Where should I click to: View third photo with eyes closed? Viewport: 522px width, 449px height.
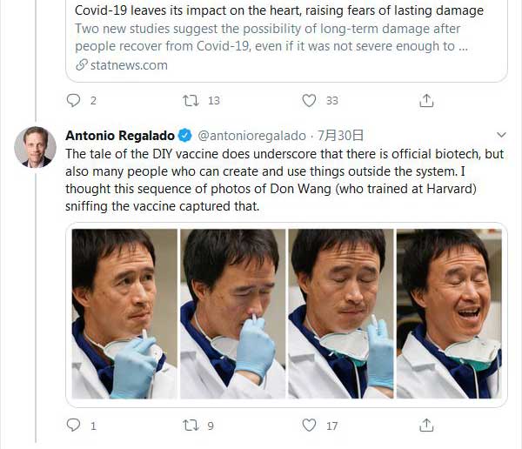pos(340,313)
